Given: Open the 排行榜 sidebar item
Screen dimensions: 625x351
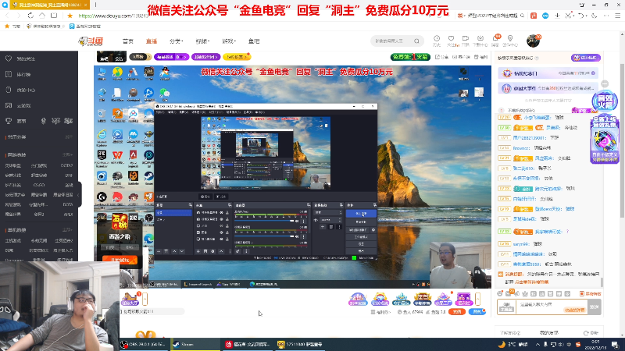Looking at the screenshot, I should pyautogui.click(x=24, y=74).
